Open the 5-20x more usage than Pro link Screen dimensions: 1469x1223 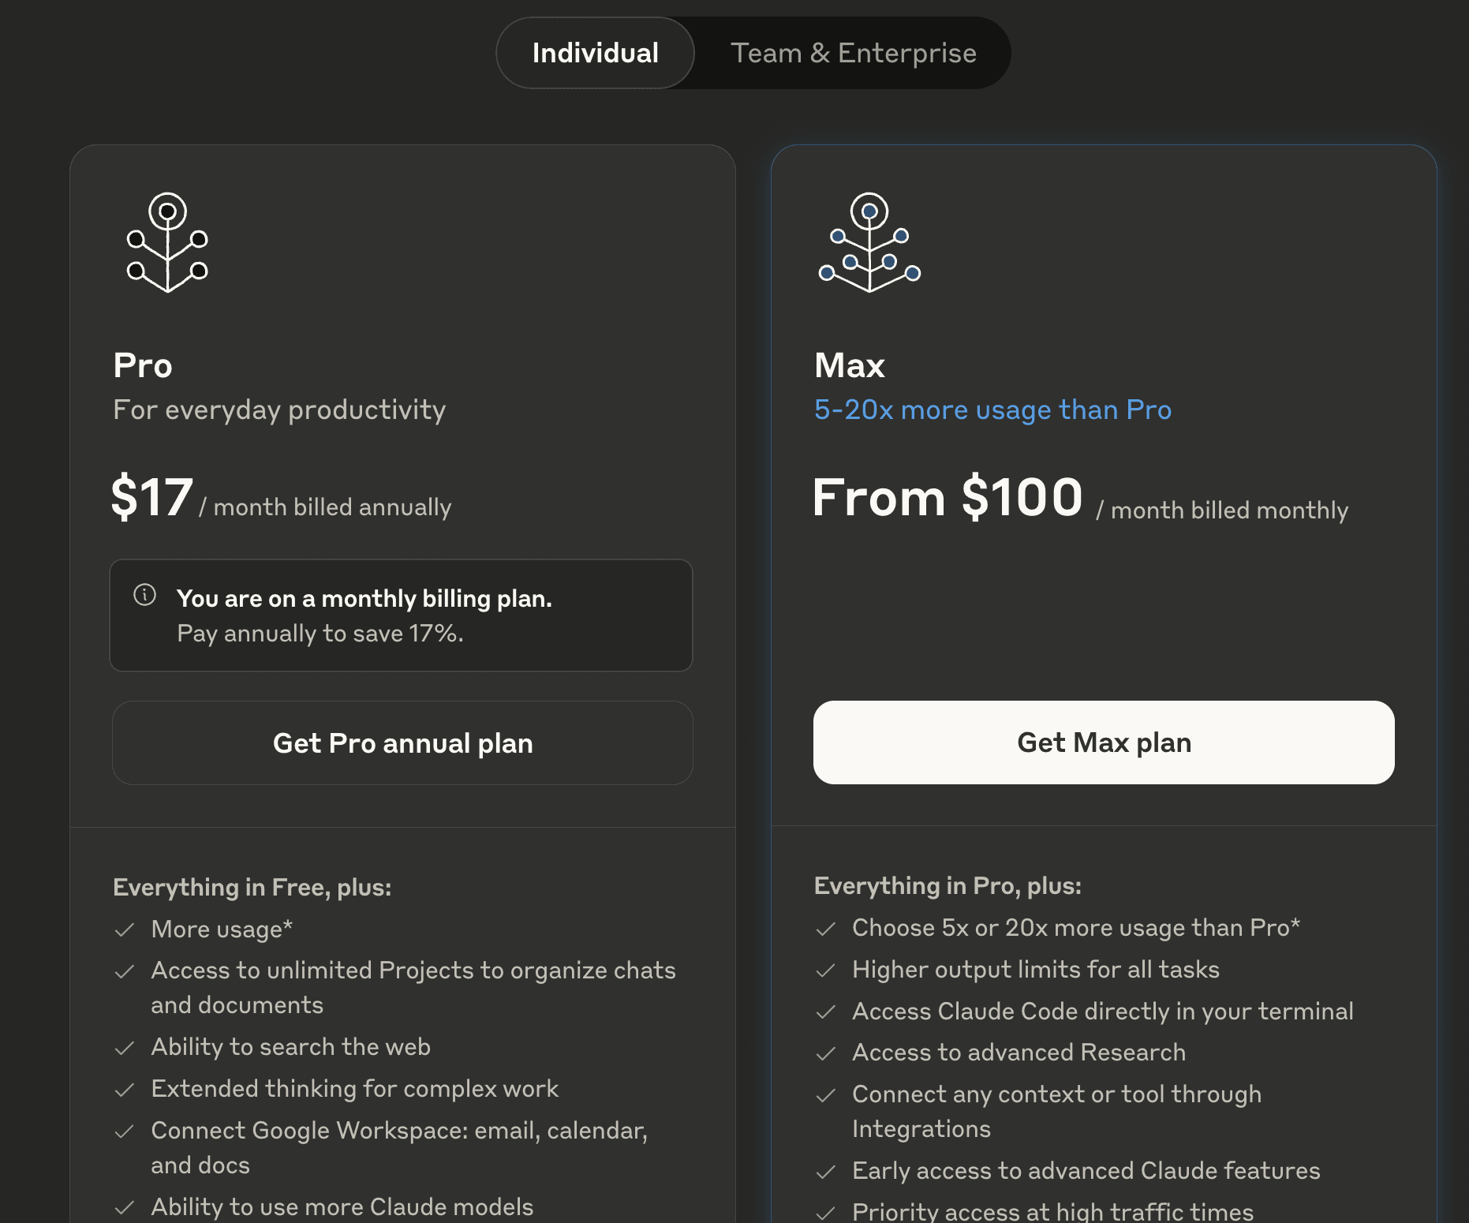(x=992, y=410)
